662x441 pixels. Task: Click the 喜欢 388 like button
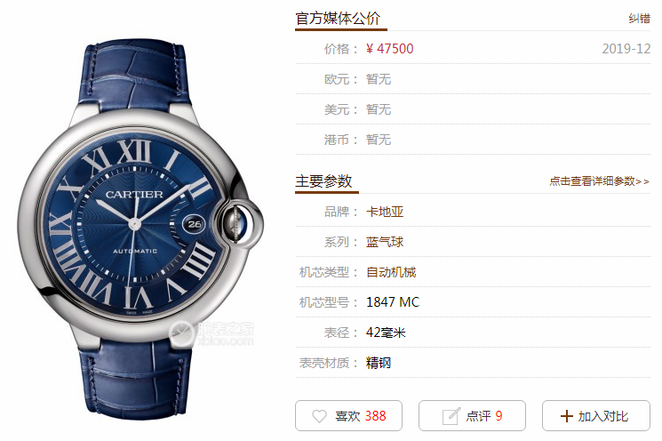[x=348, y=415]
